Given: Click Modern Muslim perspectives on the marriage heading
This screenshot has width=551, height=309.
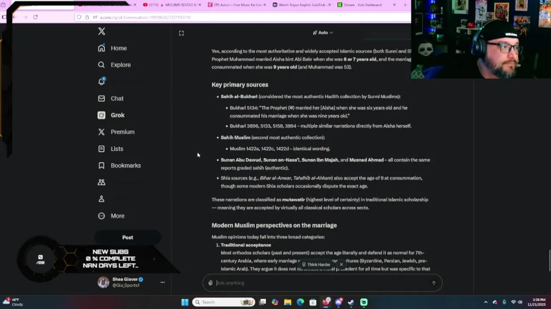Looking at the screenshot, I should 274,225.
